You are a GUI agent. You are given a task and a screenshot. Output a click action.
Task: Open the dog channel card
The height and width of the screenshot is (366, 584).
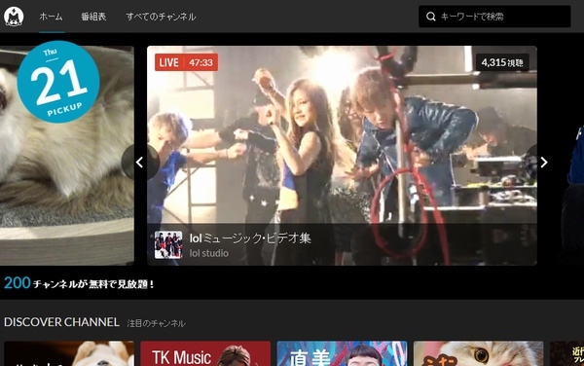pos(69,353)
